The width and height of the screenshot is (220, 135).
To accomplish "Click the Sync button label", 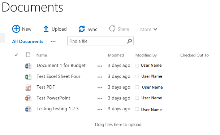I will 92,30.
